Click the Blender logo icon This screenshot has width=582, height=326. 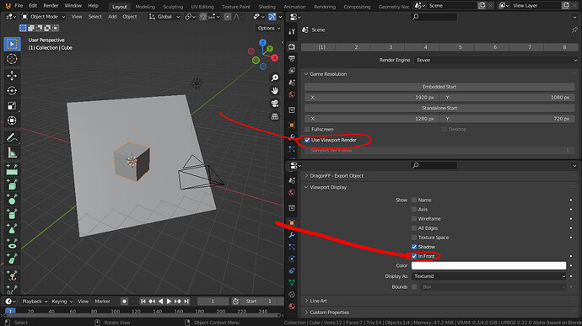(x=8, y=6)
